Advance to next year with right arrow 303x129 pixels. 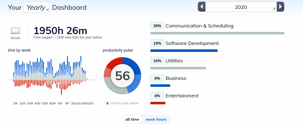coord(280,7)
